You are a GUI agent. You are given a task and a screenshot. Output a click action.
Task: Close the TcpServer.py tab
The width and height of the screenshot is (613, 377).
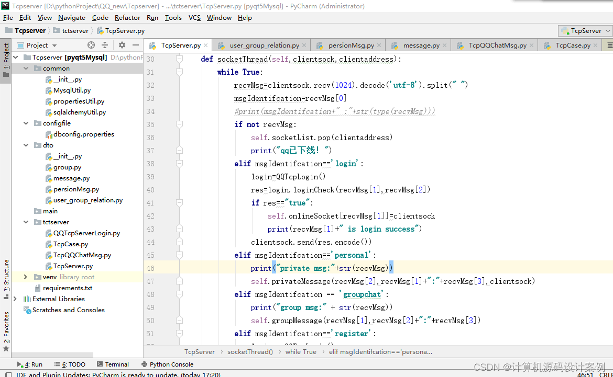[x=205, y=45]
